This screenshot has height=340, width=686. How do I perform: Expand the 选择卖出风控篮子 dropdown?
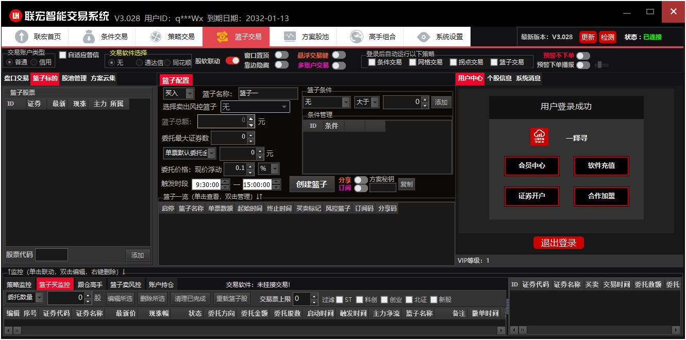pos(285,107)
